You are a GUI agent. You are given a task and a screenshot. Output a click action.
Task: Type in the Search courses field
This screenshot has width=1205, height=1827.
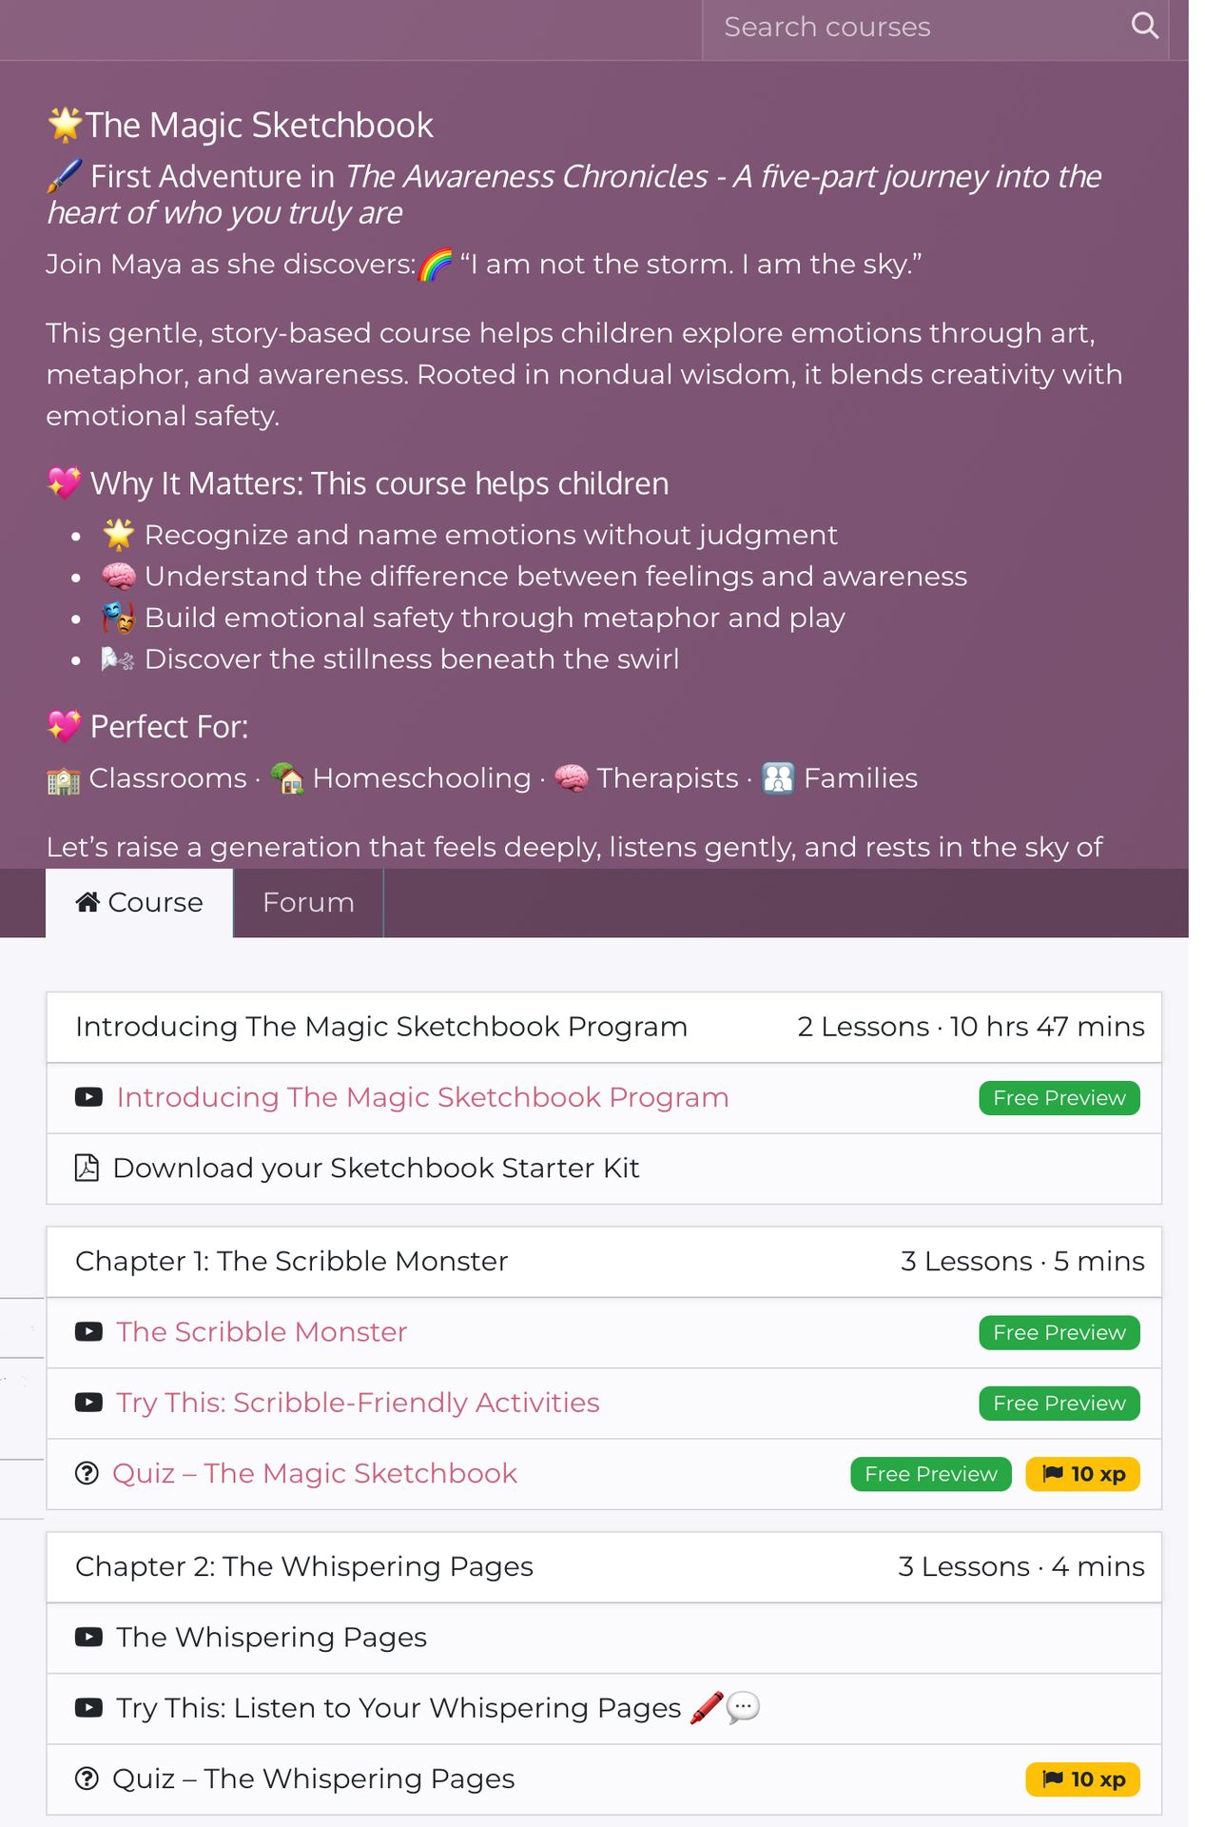pyautogui.click(x=913, y=28)
